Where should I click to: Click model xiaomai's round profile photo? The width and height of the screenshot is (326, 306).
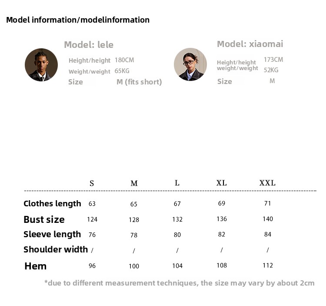point(190,64)
